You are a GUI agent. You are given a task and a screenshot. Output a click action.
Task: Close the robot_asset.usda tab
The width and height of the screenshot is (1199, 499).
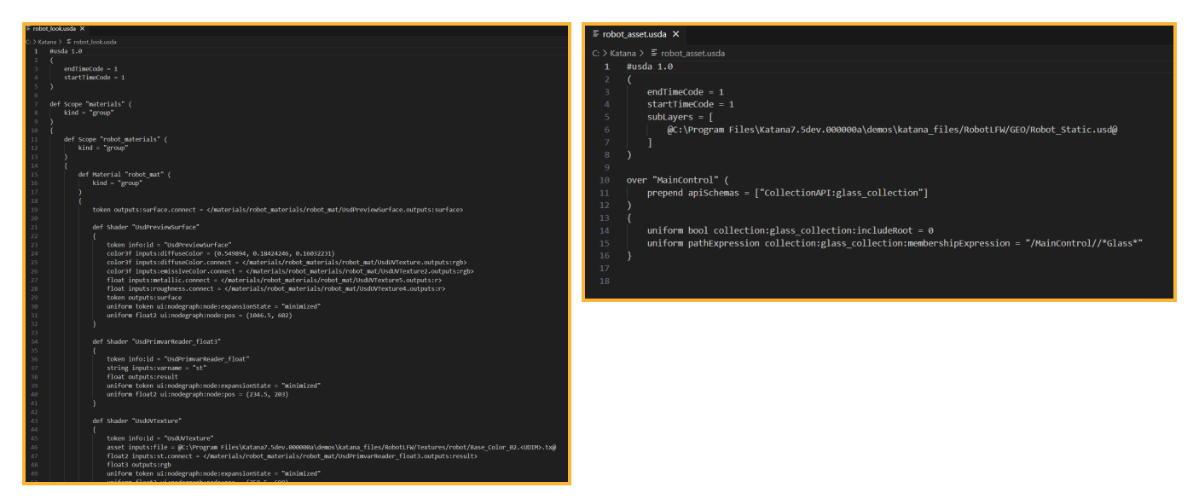click(x=675, y=34)
